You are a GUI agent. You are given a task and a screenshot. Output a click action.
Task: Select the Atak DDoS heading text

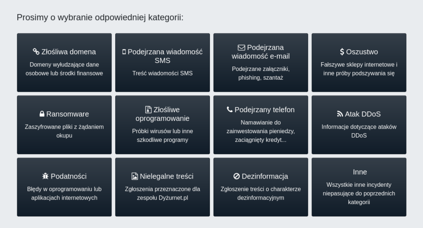[x=363, y=114]
